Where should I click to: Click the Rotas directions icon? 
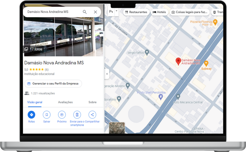click(x=31, y=115)
